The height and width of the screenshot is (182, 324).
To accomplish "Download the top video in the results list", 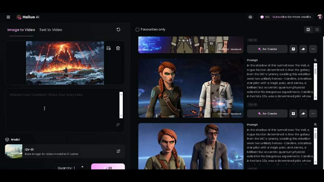I will [293, 49].
